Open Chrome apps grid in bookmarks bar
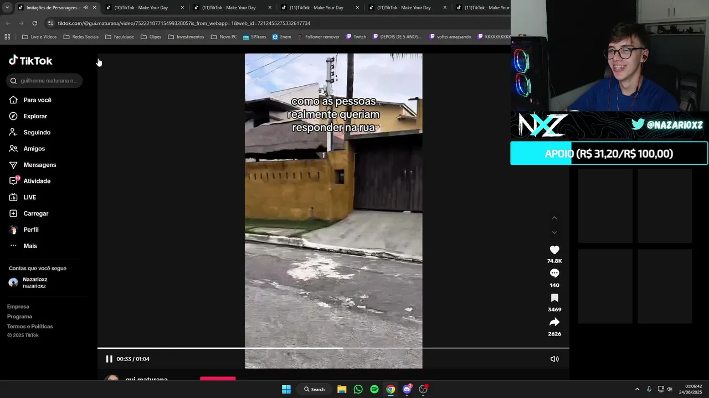 coord(7,37)
